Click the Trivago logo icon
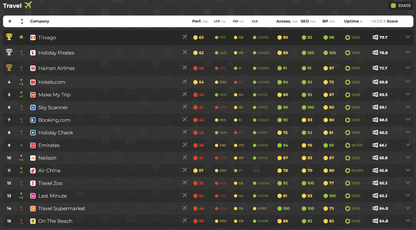 tap(33, 37)
